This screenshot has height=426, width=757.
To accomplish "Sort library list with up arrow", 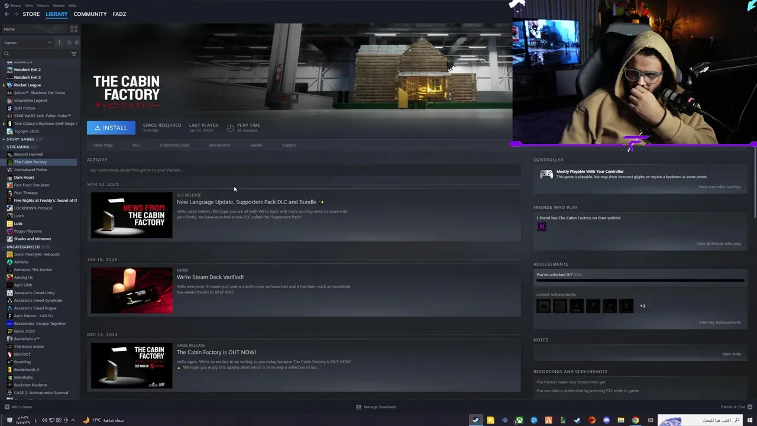I will tap(59, 43).
